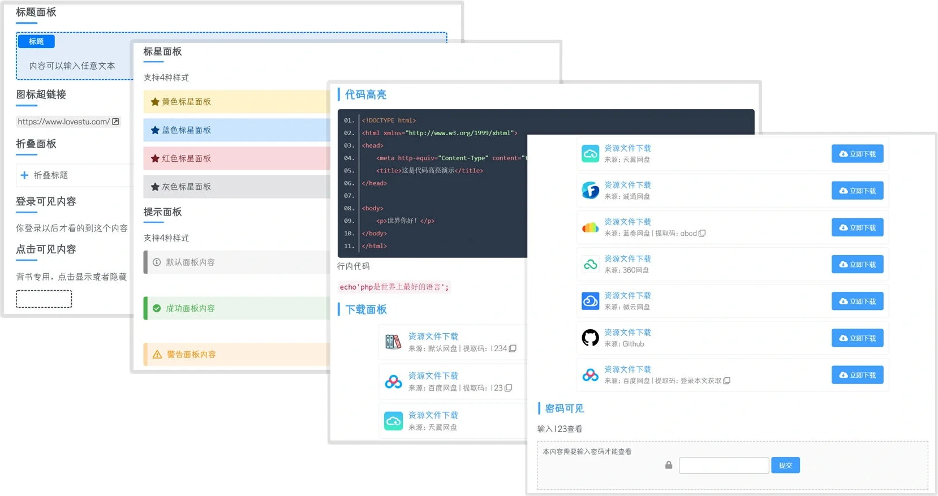Viewport: 938px width, 496px height.
Task: Open 资源文件下载 link from 默认网盘
Action: [433, 336]
